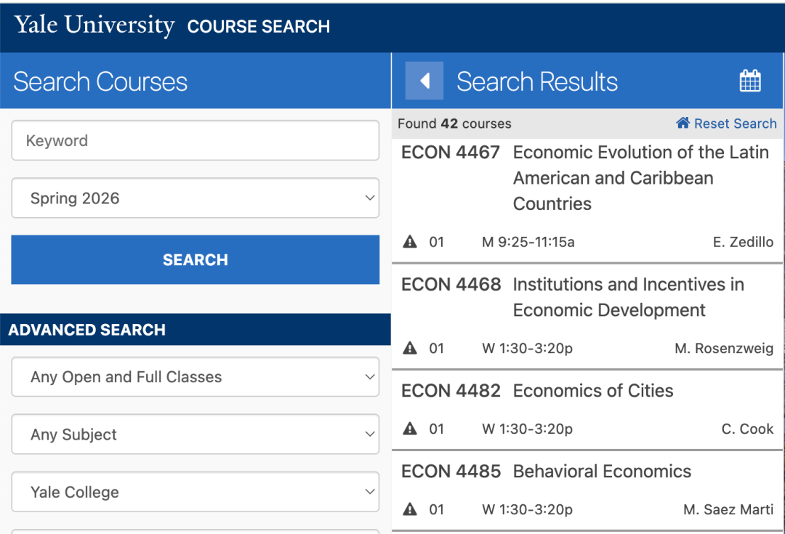This screenshot has height=534, width=785.
Task: Expand the Any Subject dropdown
Action: pos(196,434)
